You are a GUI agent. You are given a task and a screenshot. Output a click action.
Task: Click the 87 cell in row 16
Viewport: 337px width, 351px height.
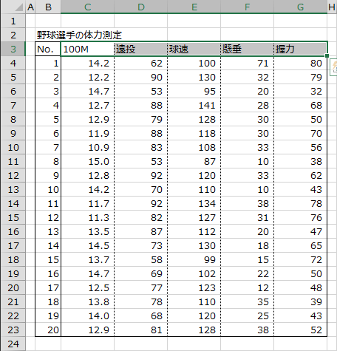tap(141, 231)
